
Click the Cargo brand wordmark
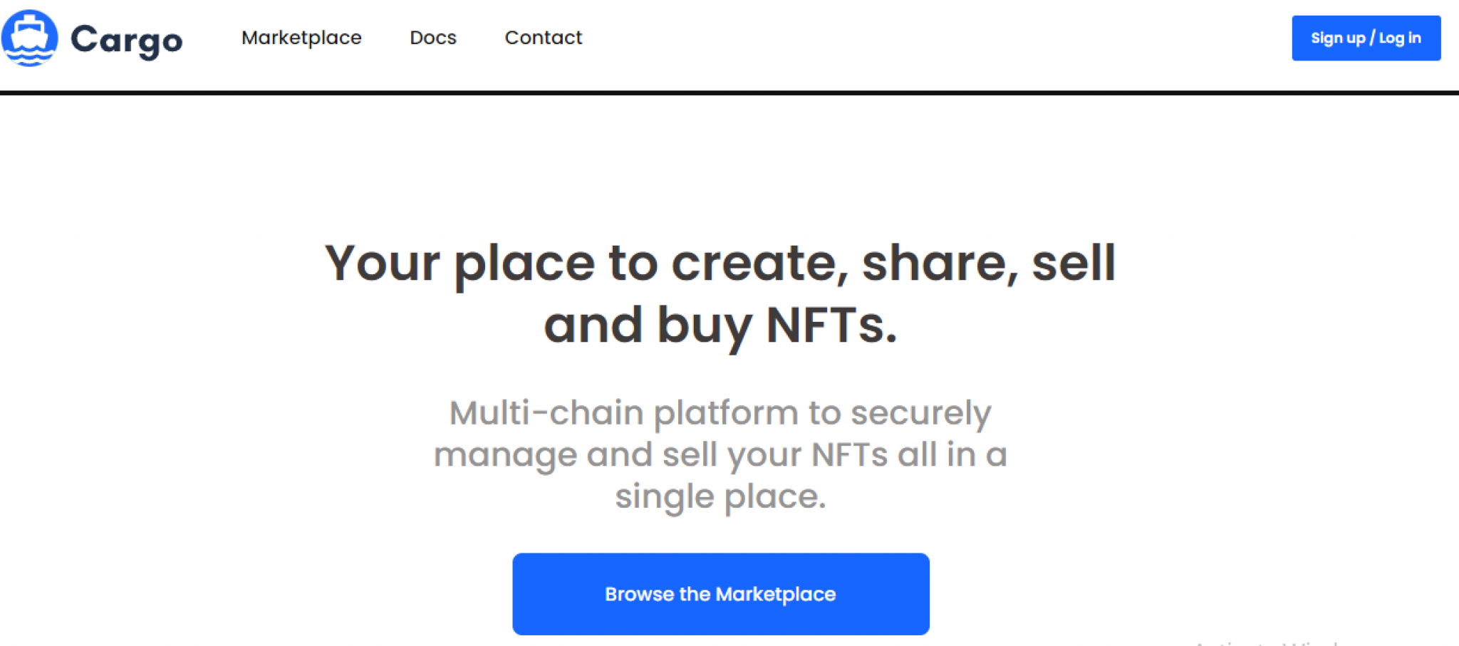click(125, 39)
